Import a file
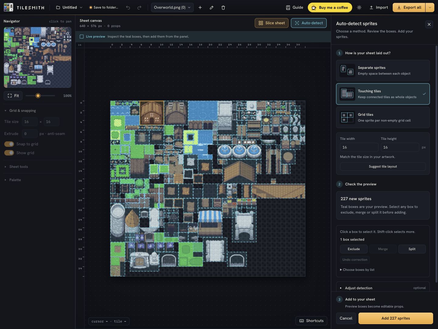 point(379,7)
